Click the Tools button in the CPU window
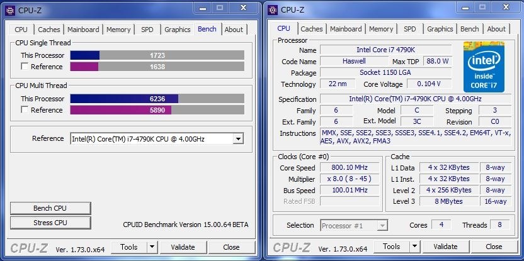The image size is (524, 261). coord(392,247)
